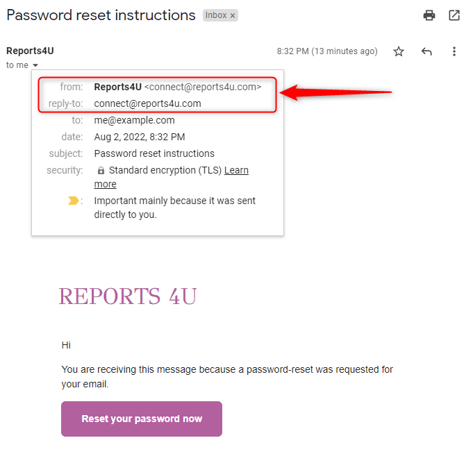
Task: Click the TLS encryption lock icon
Action: 101,171
